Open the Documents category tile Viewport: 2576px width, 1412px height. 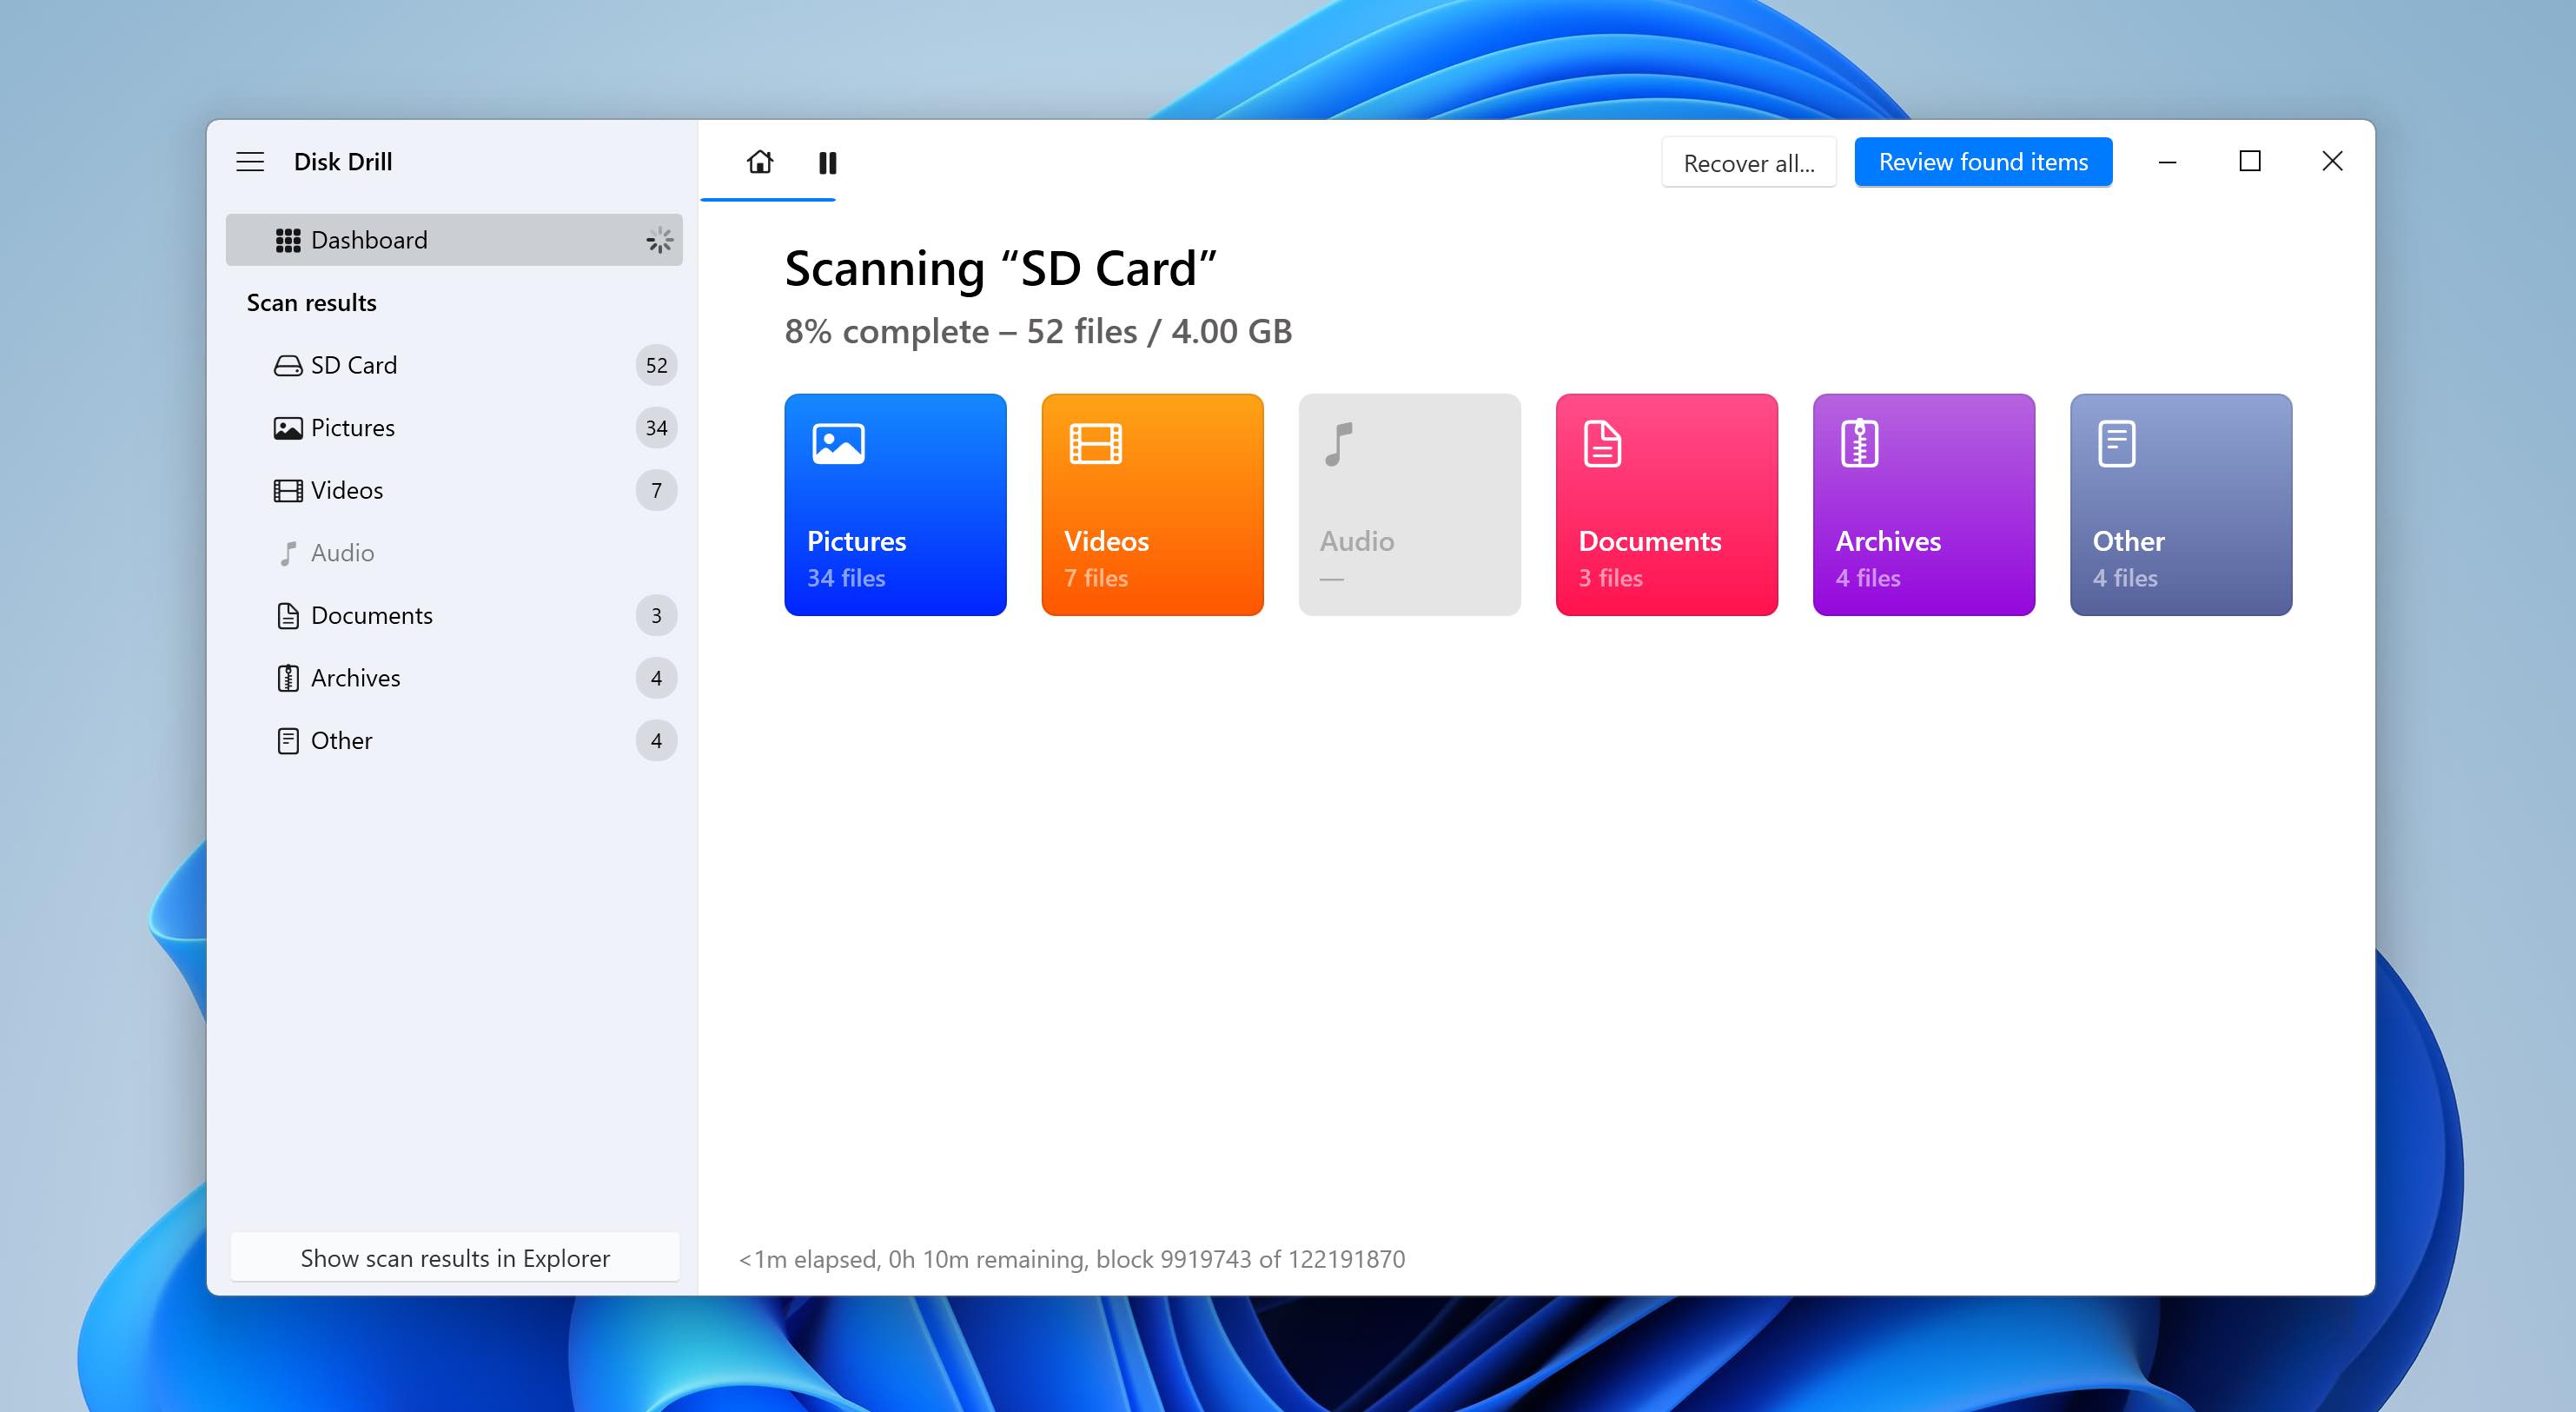[1666, 505]
